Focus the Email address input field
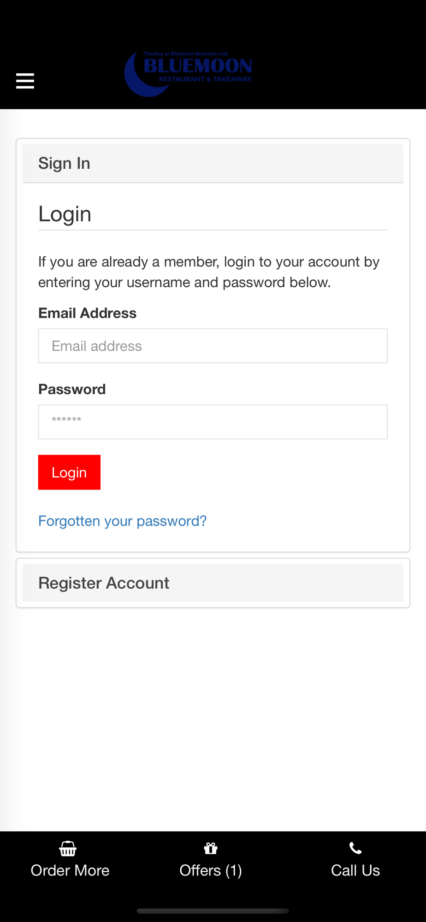426x922 pixels. [213, 346]
